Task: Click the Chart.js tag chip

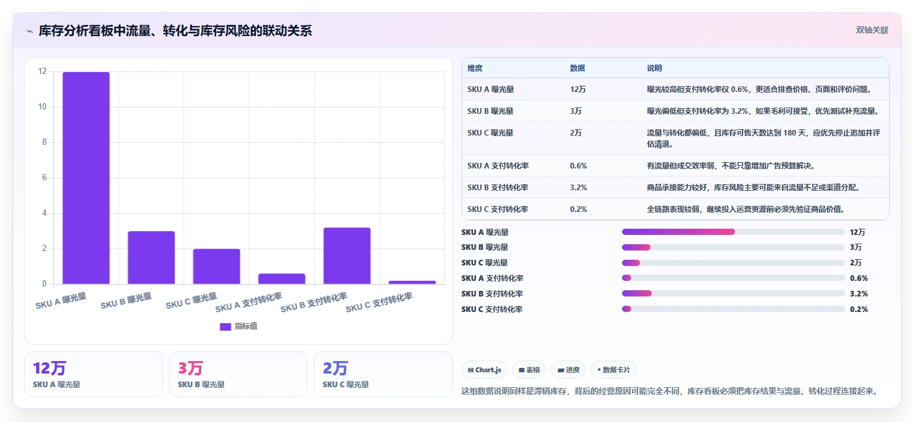Action: (485, 370)
